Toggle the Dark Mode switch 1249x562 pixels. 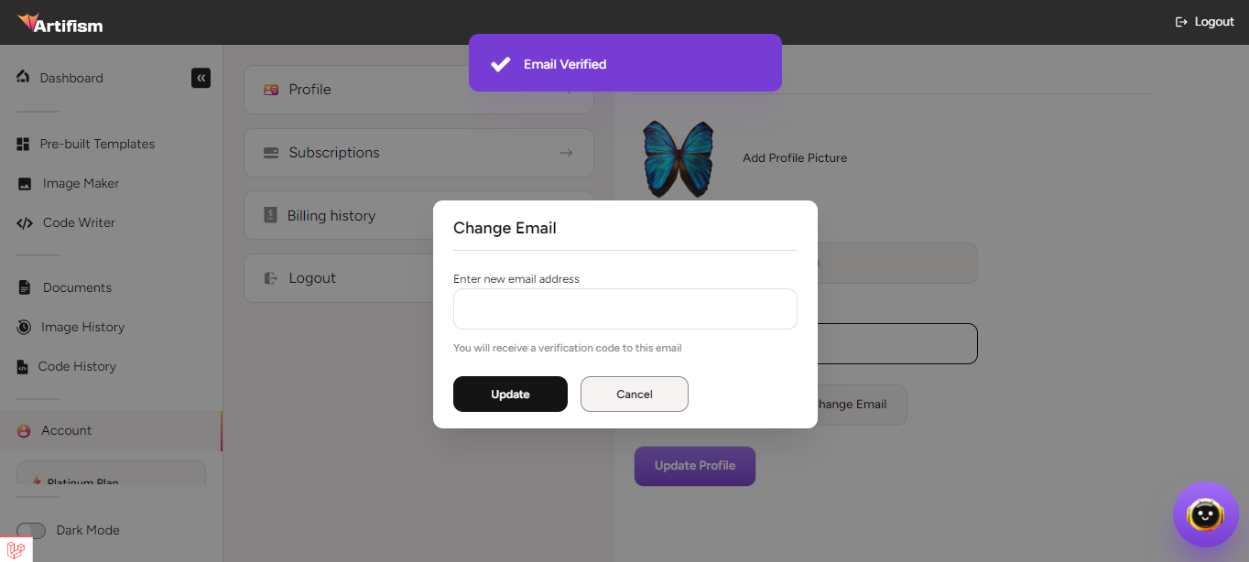tap(31, 531)
